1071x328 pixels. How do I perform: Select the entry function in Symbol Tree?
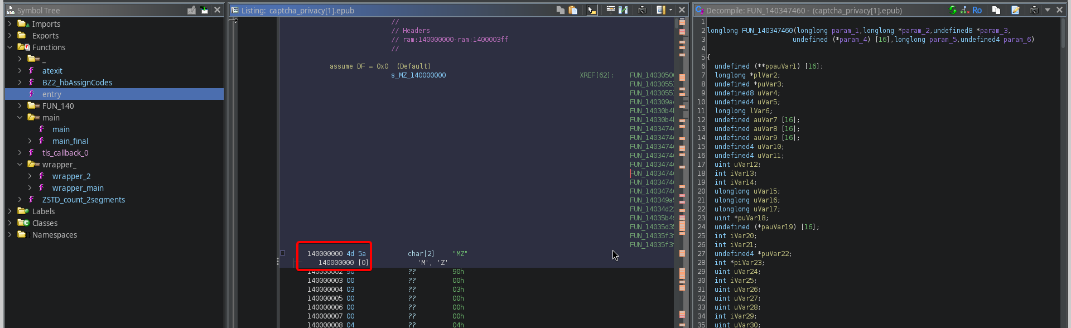coord(51,94)
